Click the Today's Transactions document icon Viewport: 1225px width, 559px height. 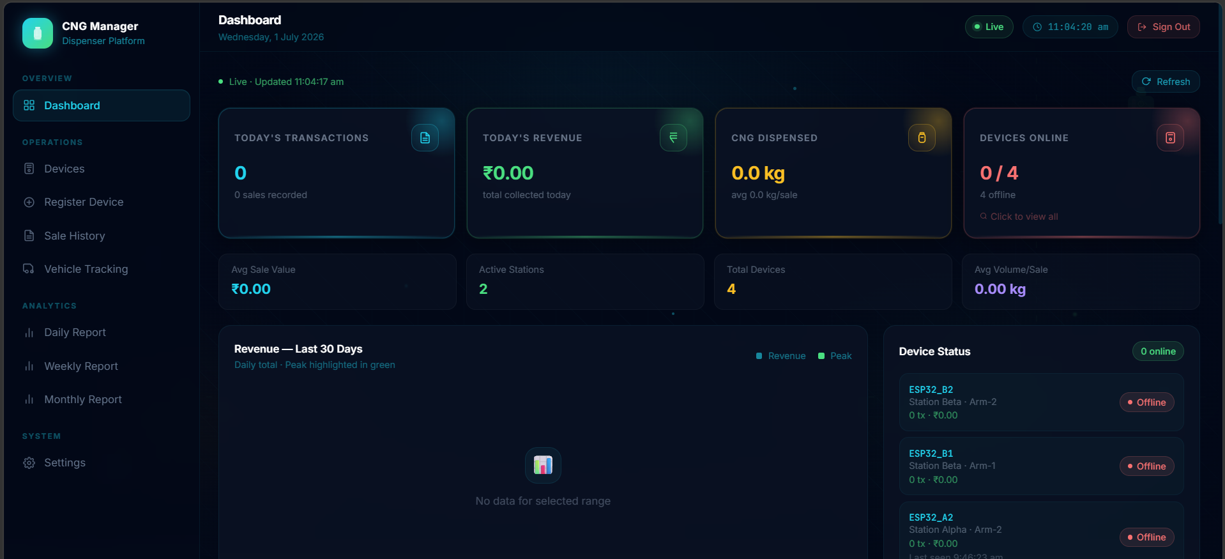[425, 138]
